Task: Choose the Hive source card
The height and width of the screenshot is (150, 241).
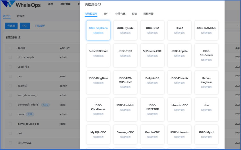Action: [206, 110]
